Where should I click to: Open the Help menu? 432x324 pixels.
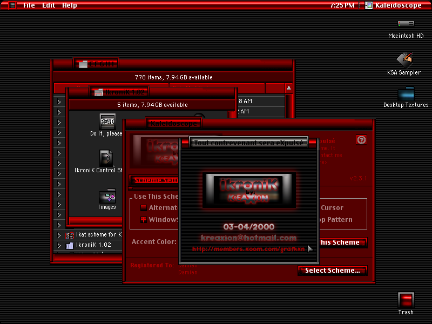pyautogui.click(x=70, y=5)
